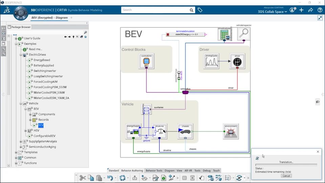325x183 pixels.
Task: Click Cancel in Translation dialog
Action: click(286, 176)
